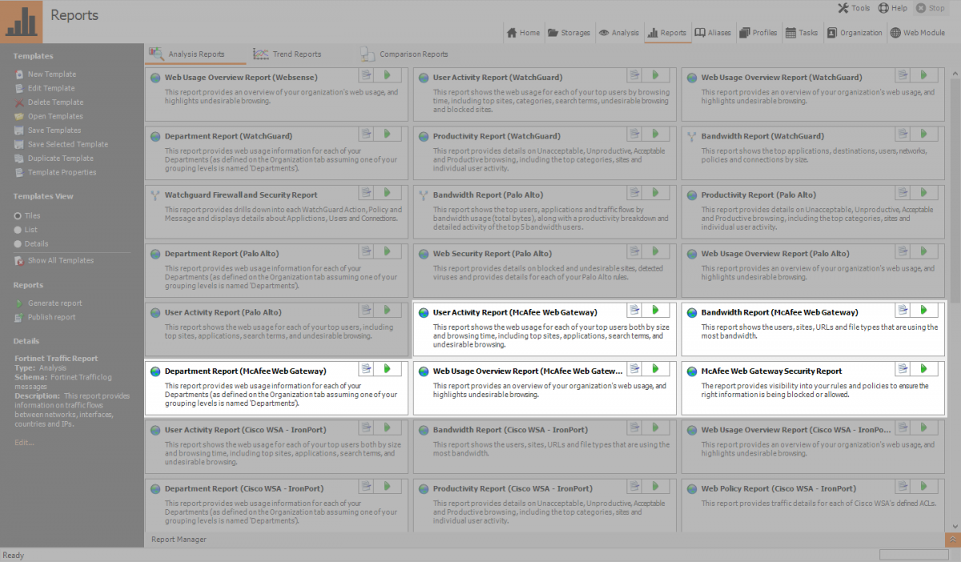The width and height of the screenshot is (961, 562).
Task: Run the Bandwidth Report (McAfee Web Gateway)
Action: [x=923, y=310]
